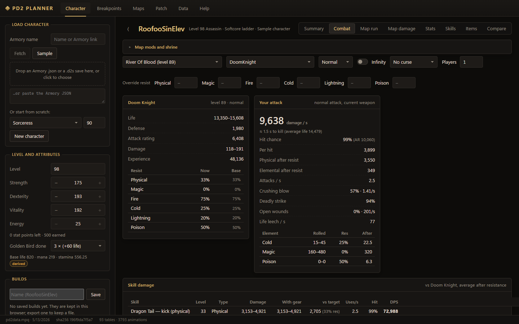Image resolution: width=519 pixels, height=324 pixels.
Task: Switch to the Compare tab
Action: click(x=497, y=29)
